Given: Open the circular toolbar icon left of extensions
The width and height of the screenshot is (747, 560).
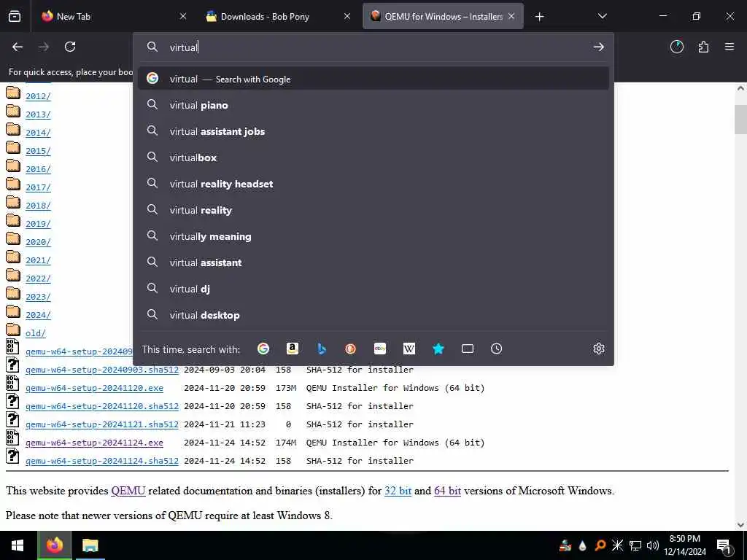Looking at the screenshot, I should 677,47.
